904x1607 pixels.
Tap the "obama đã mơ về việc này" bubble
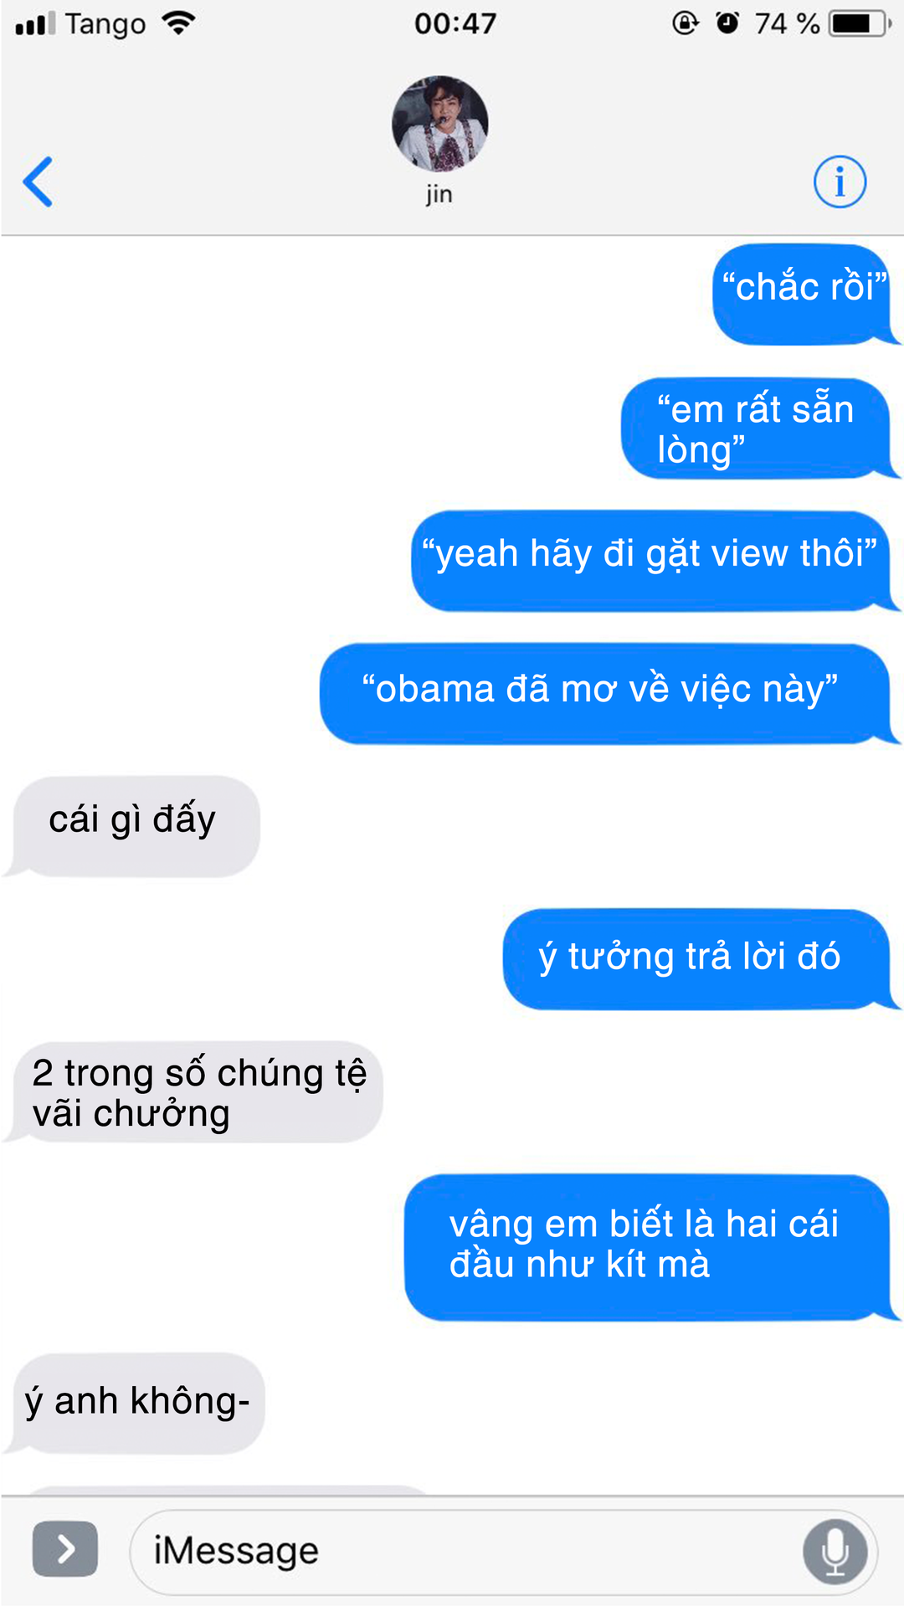point(608,693)
